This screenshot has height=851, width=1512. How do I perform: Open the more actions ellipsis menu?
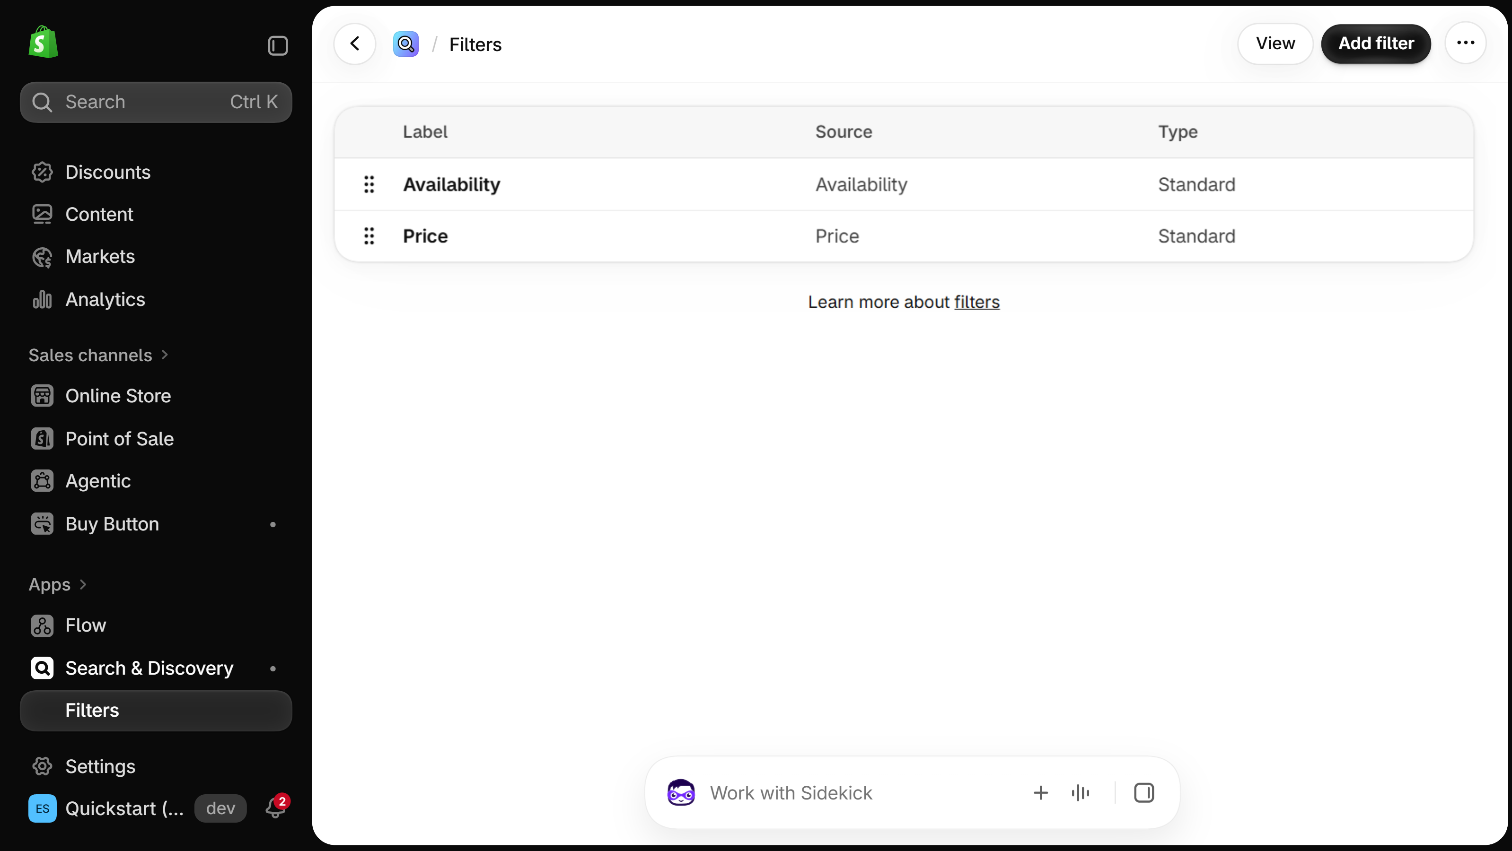point(1465,43)
